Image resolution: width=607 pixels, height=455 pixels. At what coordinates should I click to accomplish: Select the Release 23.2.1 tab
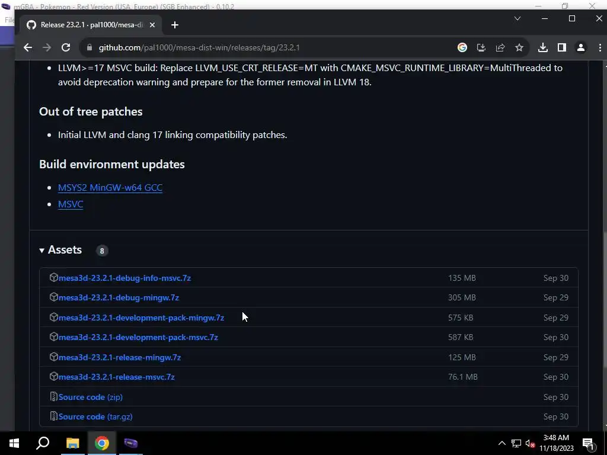point(91,25)
